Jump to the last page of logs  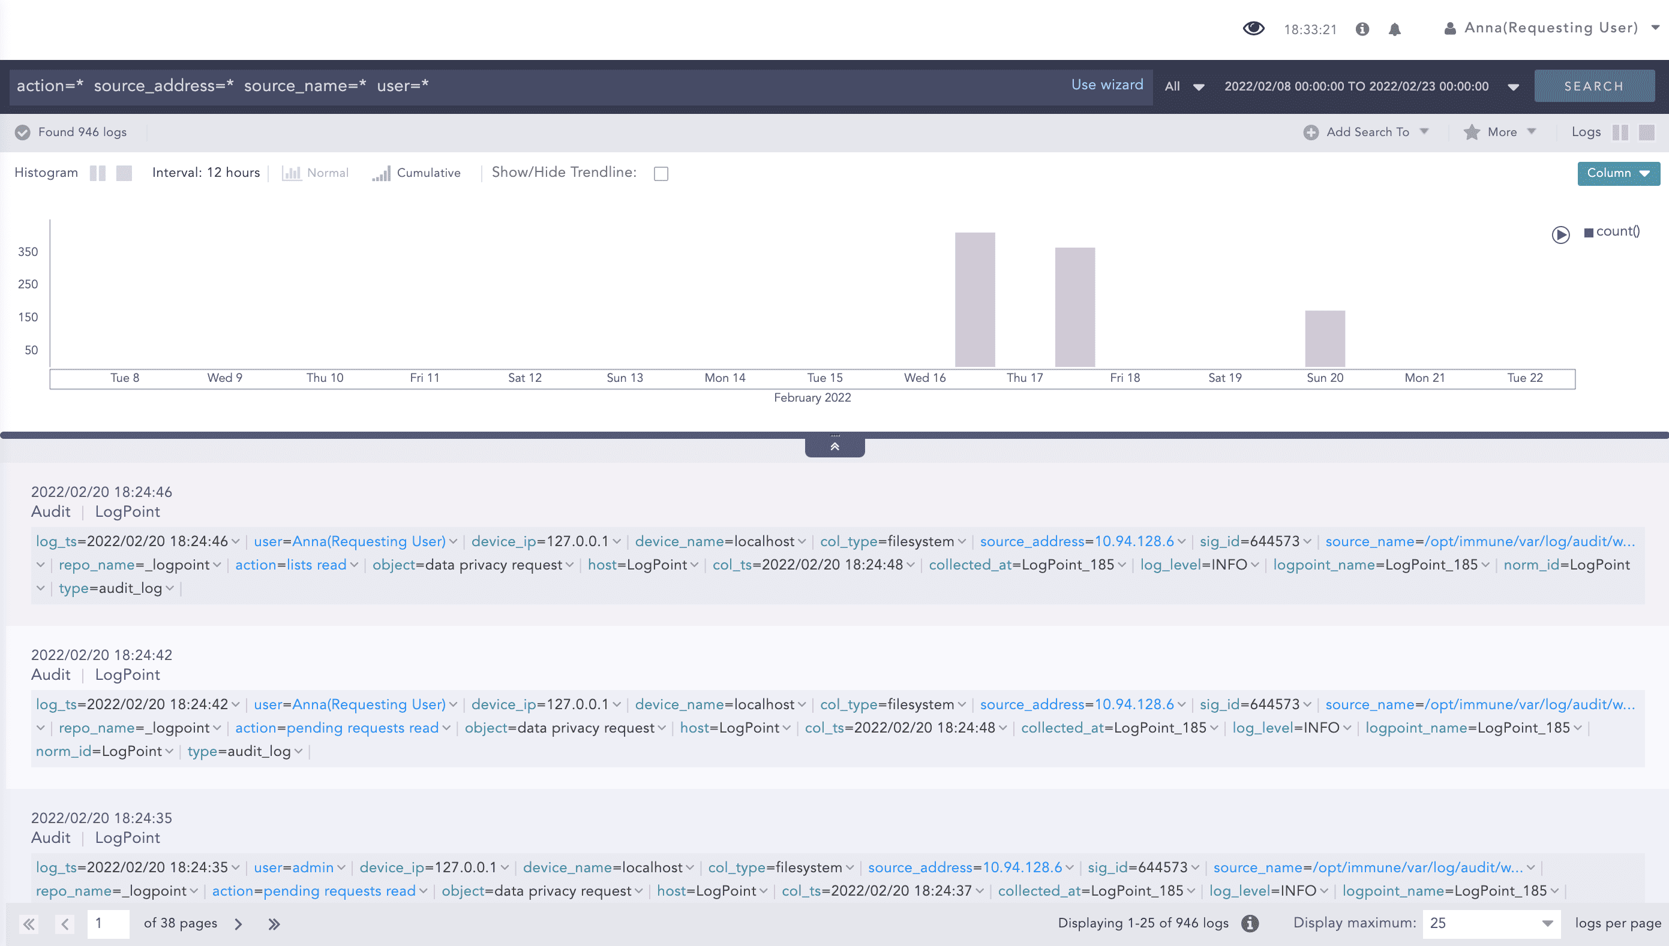point(274,923)
